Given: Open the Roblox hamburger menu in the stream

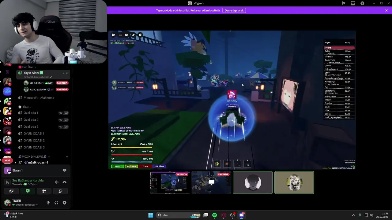Looking at the screenshot, I should pyautogui.click(x=121, y=35).
